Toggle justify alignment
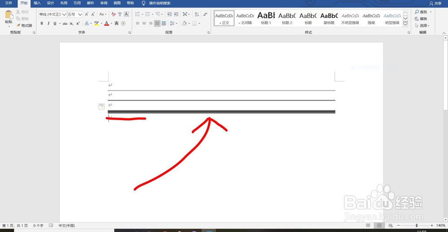 (157, 23)
